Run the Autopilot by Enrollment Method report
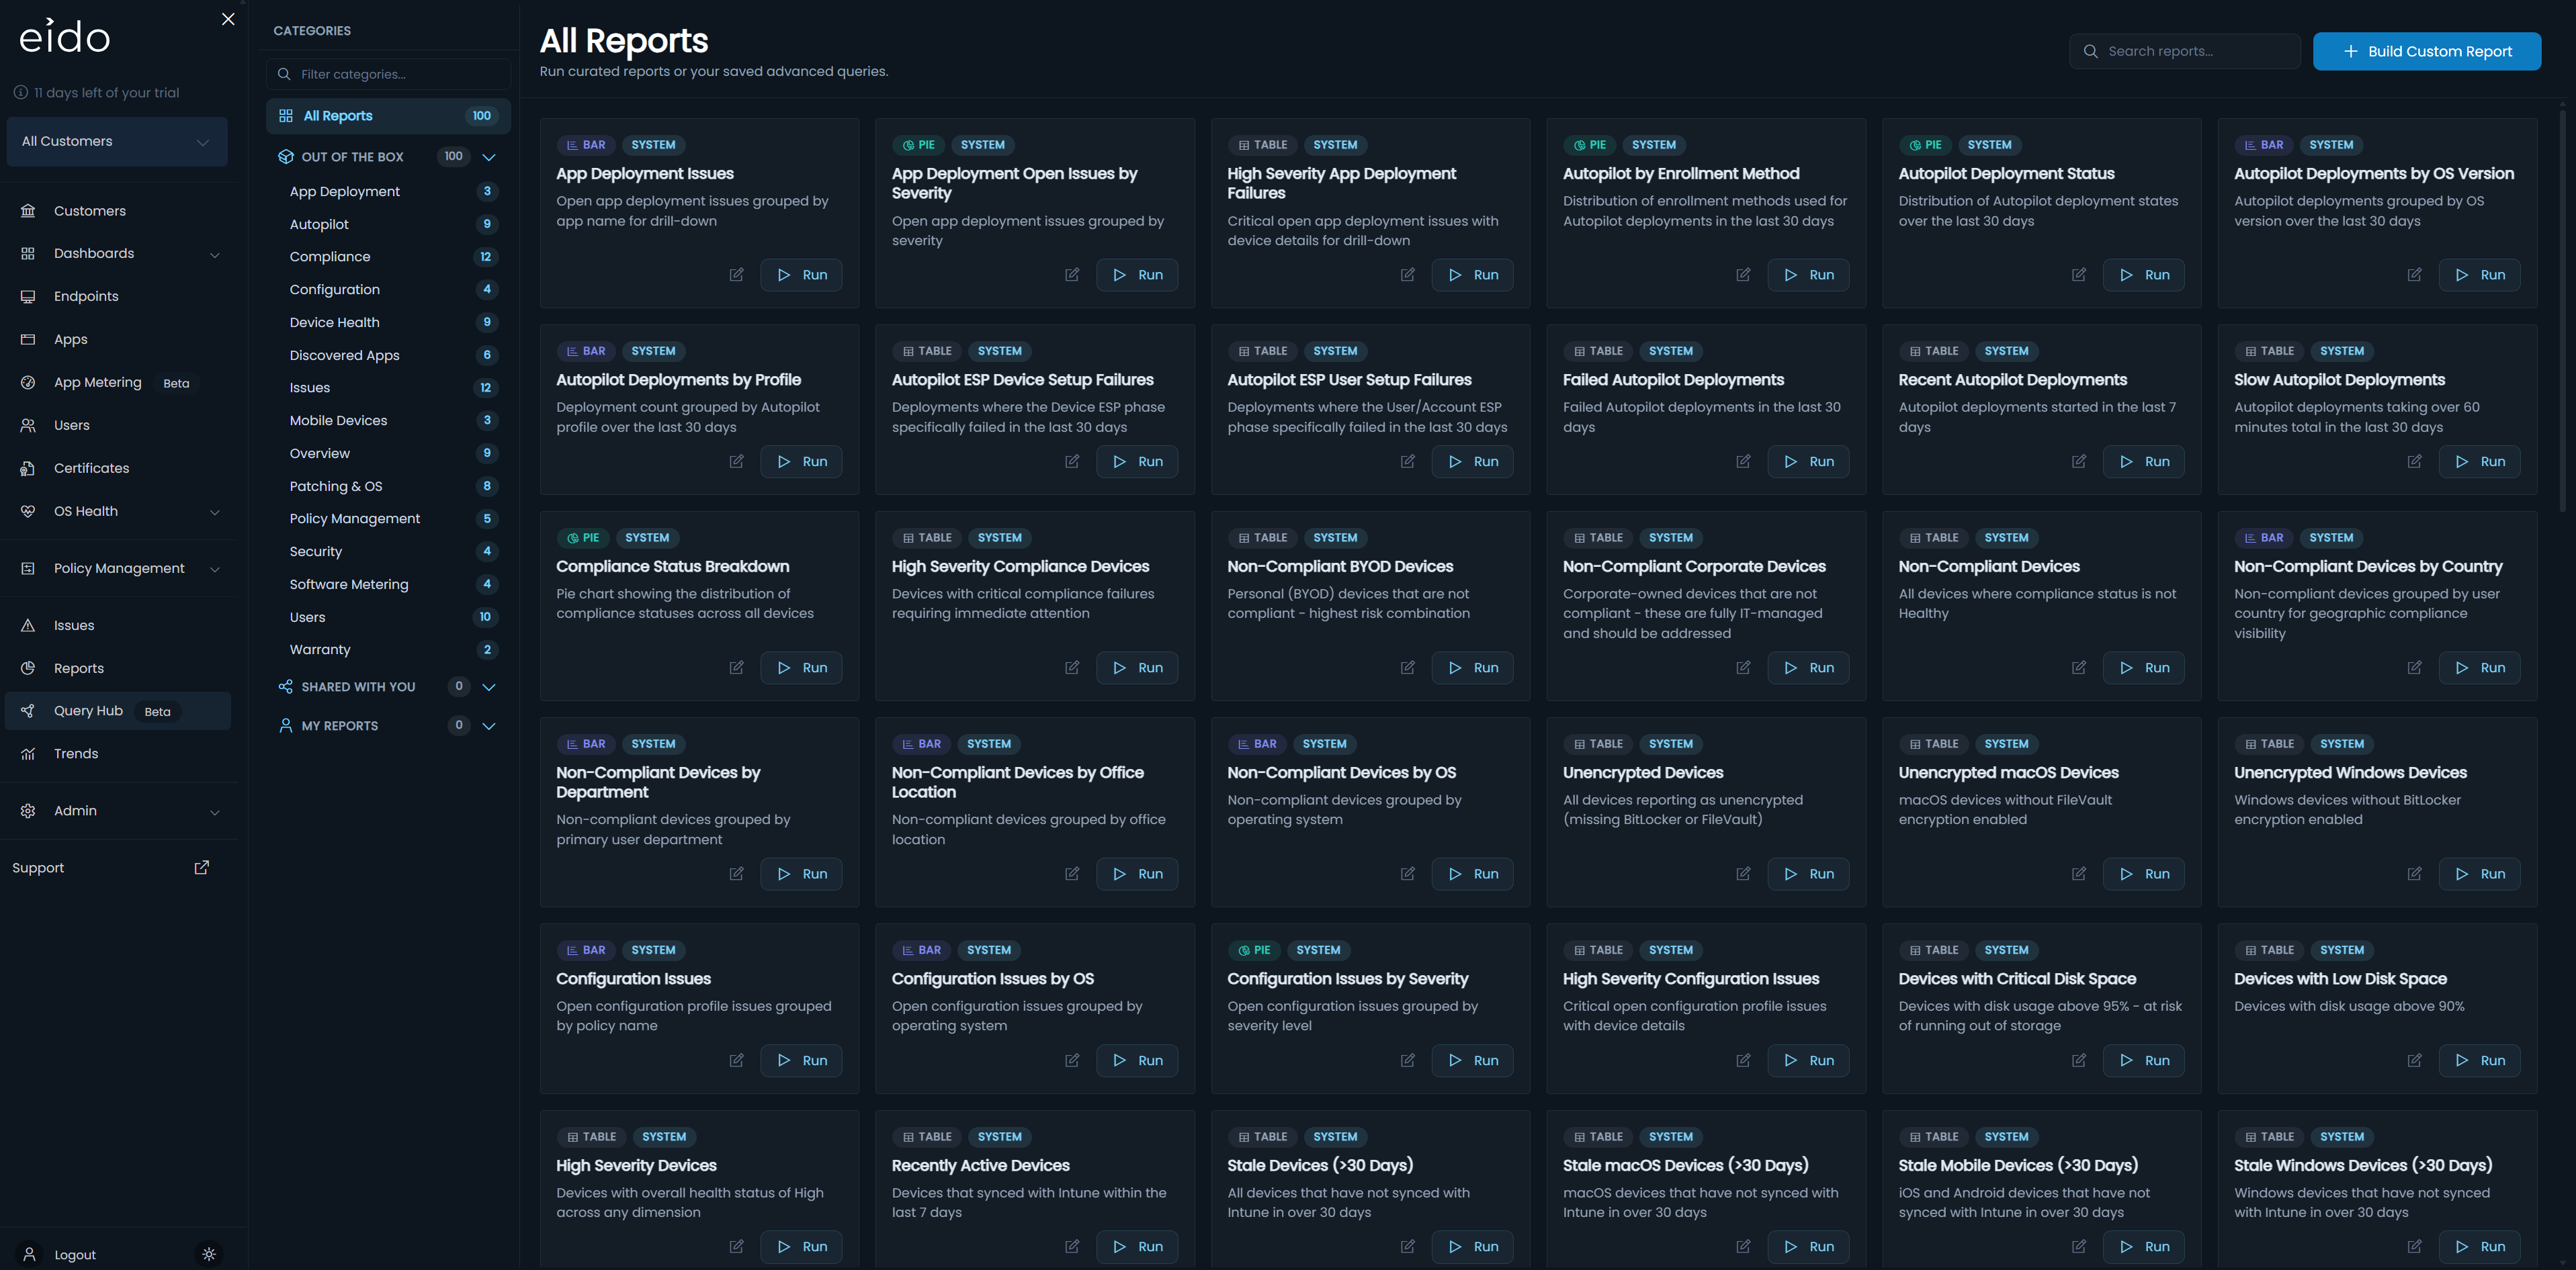Viewport: 2576px width, 1270px height. (1808, 275)
